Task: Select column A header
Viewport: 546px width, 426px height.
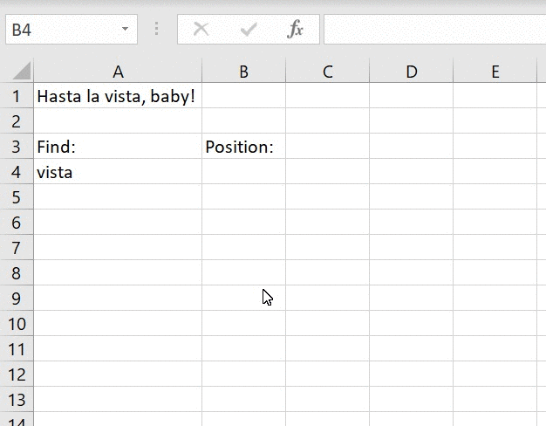Action: [x=118, y=72]
